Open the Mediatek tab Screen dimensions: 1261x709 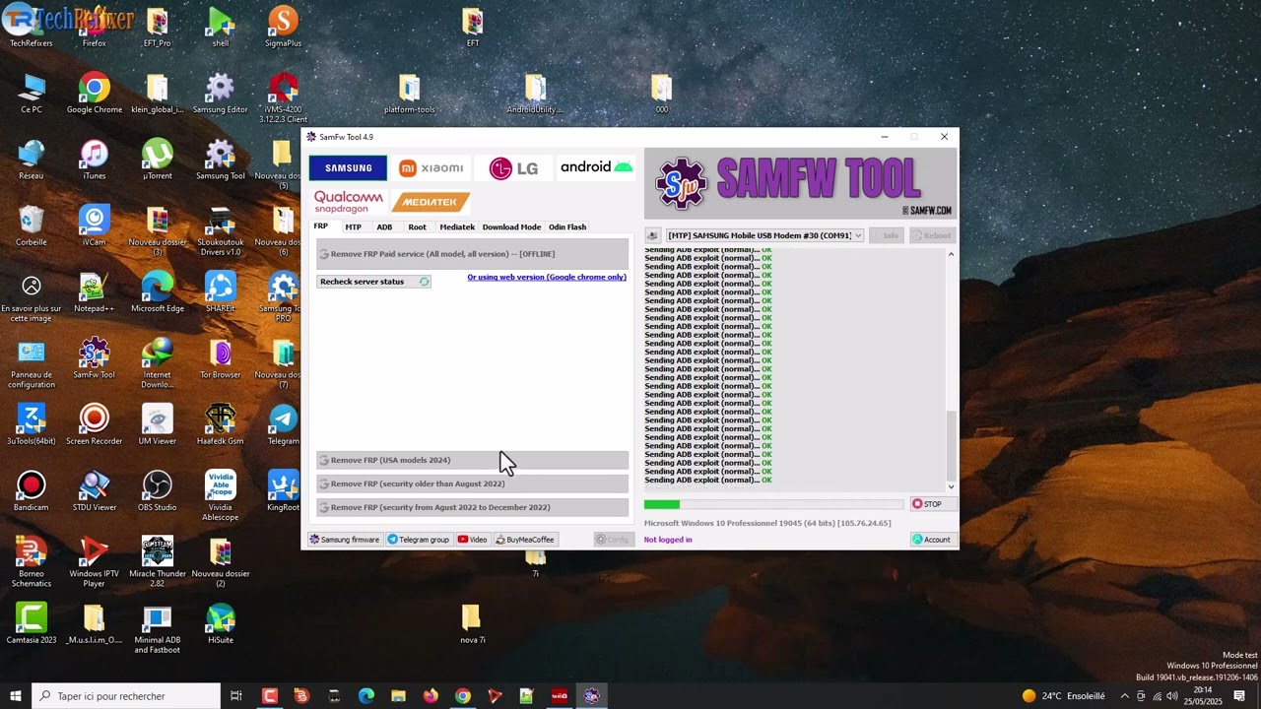point(457,226)
